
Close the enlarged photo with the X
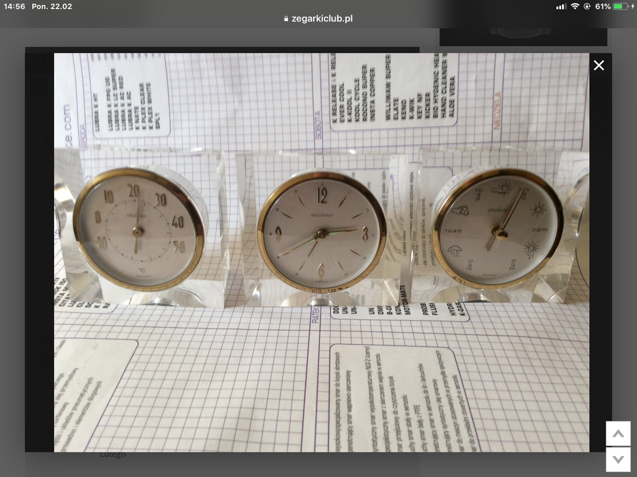click(x=599, y=65)
